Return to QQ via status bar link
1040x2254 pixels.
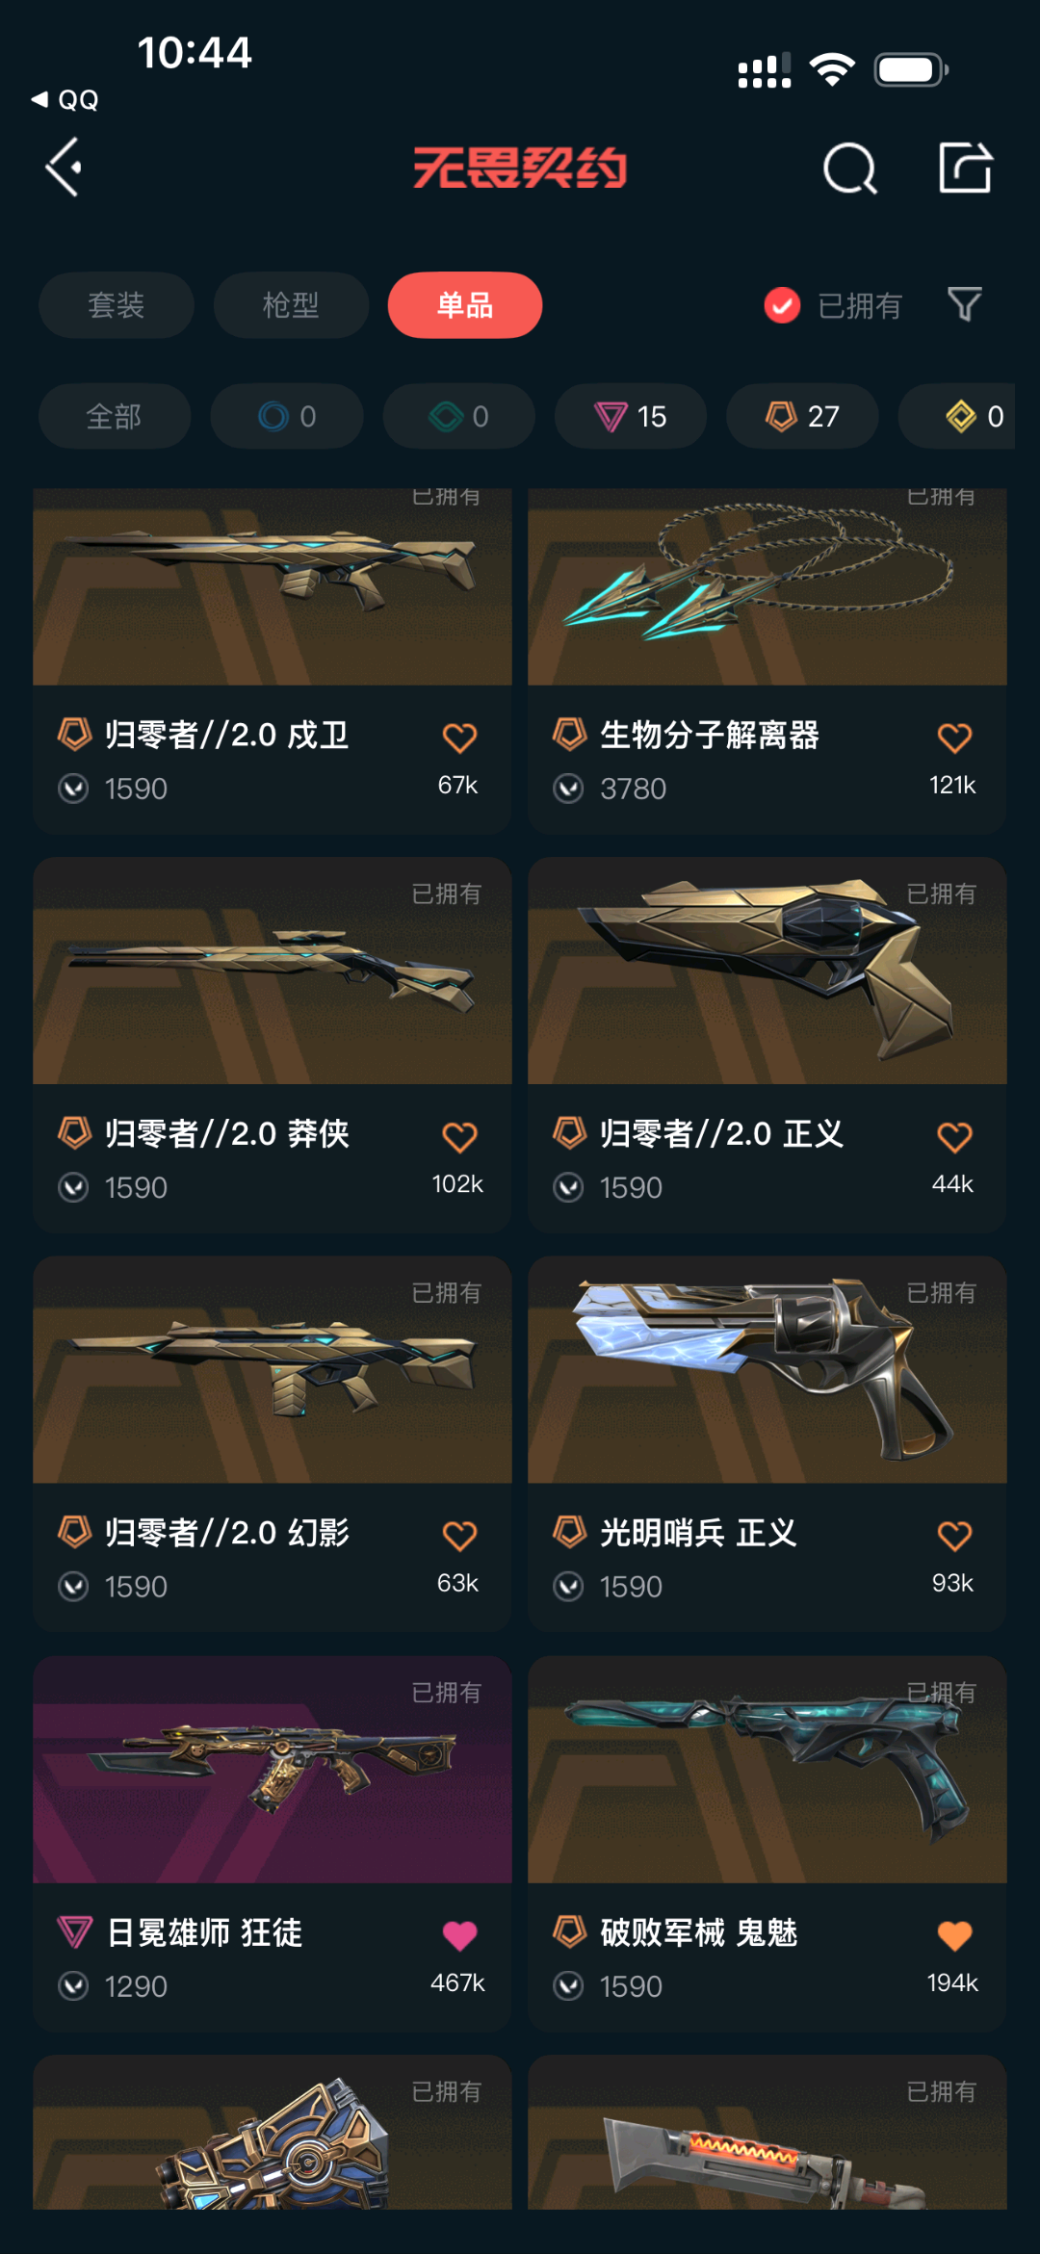65,100
